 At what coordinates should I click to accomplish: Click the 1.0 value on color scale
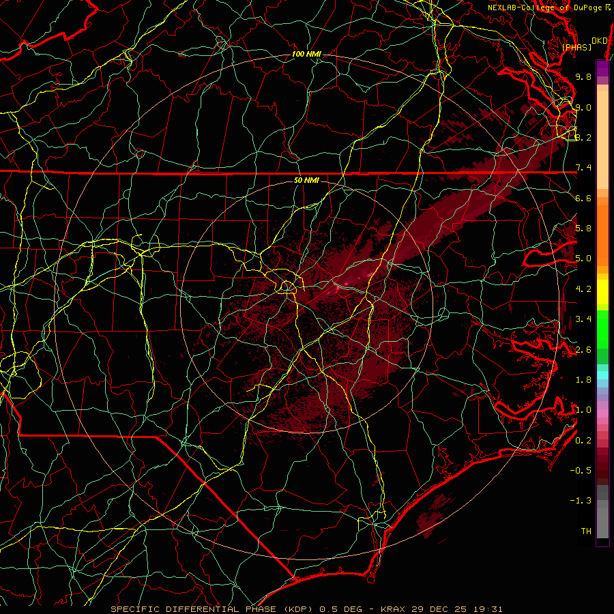pos(583,410)
